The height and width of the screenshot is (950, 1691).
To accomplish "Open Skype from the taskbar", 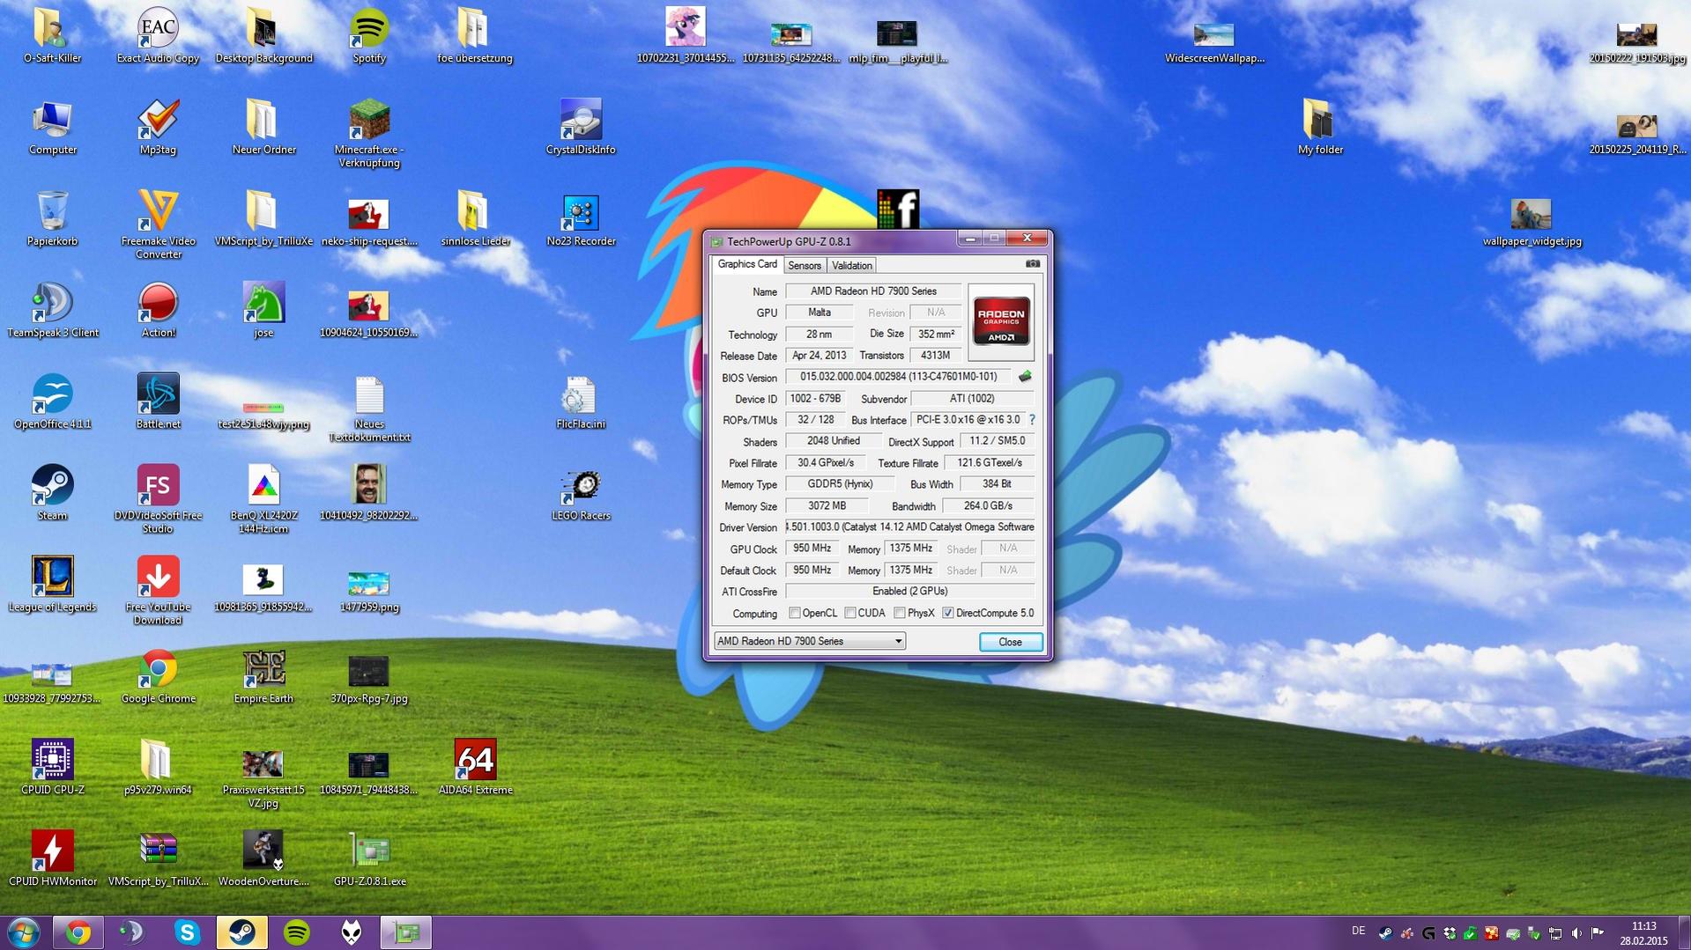I will click(187, 932).
